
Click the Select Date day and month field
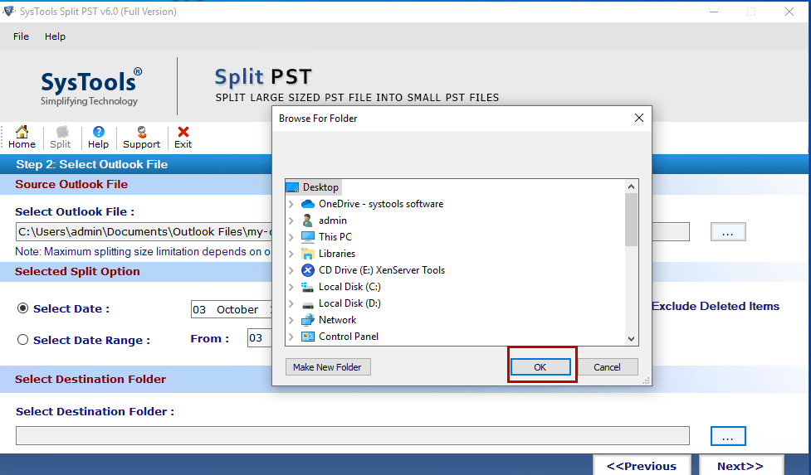tap(232, 309)
